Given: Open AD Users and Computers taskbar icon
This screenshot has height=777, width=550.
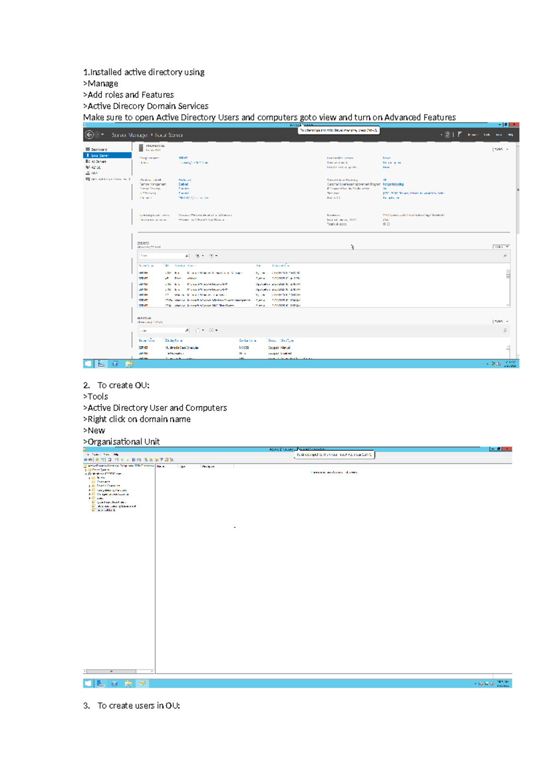Looking at the screenshot, I should point(142,684).
